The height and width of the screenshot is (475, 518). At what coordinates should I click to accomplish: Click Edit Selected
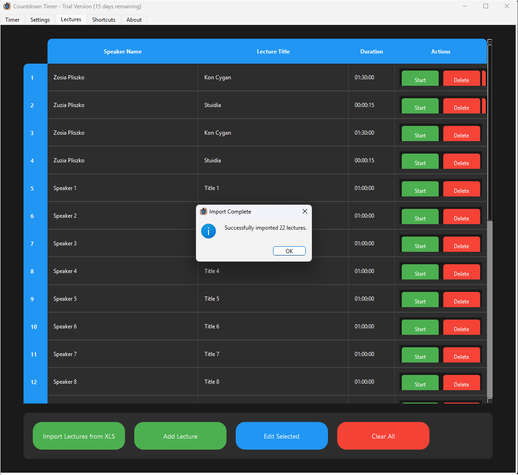[281, 435]
